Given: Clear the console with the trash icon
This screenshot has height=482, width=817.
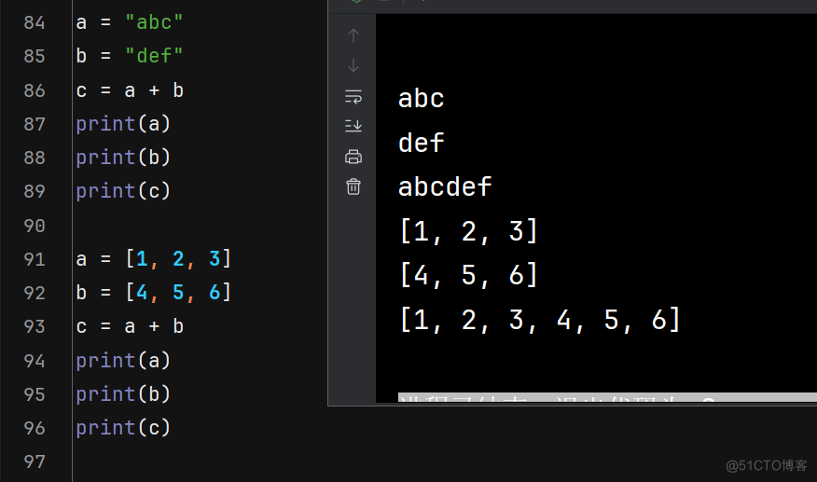Looking at the screenshot, I should [x=353, y=186].
